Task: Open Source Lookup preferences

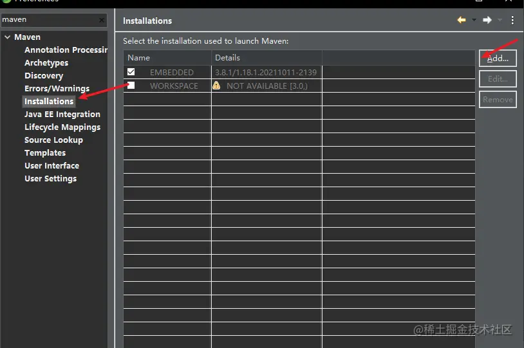Action: [x=54, y=140]
